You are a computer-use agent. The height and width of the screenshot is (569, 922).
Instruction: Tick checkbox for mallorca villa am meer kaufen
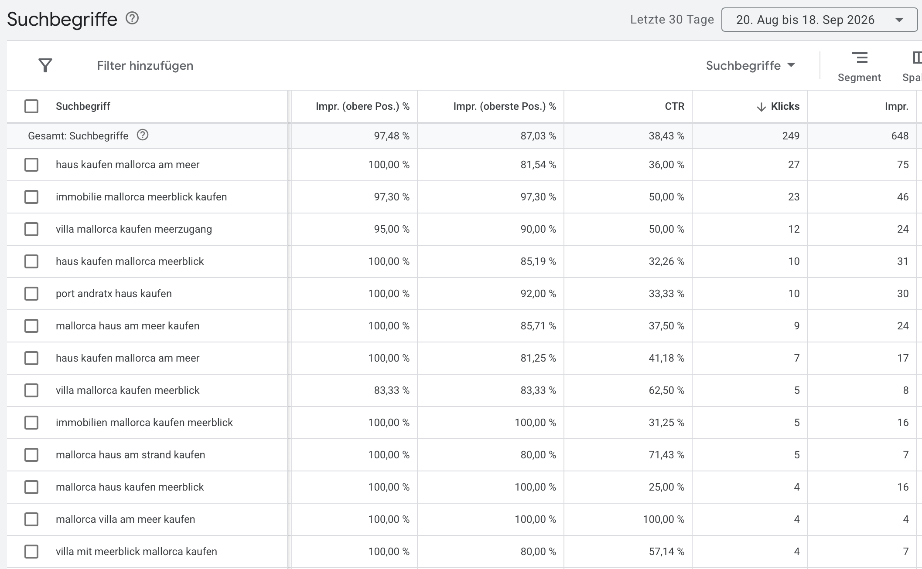(x=31, y=519)
